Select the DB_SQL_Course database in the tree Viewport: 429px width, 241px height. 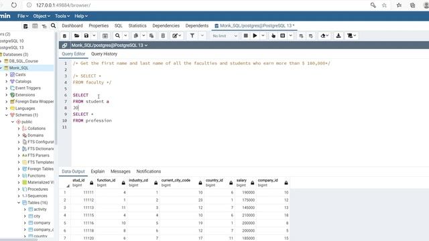coord(23,61)
